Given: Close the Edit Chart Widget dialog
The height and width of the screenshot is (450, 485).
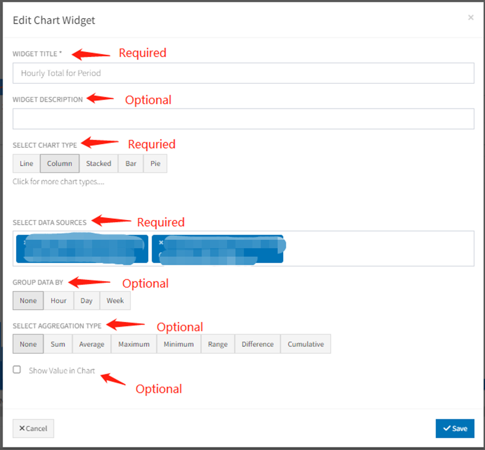Looking at the screenshot, I should coord(471,18).
